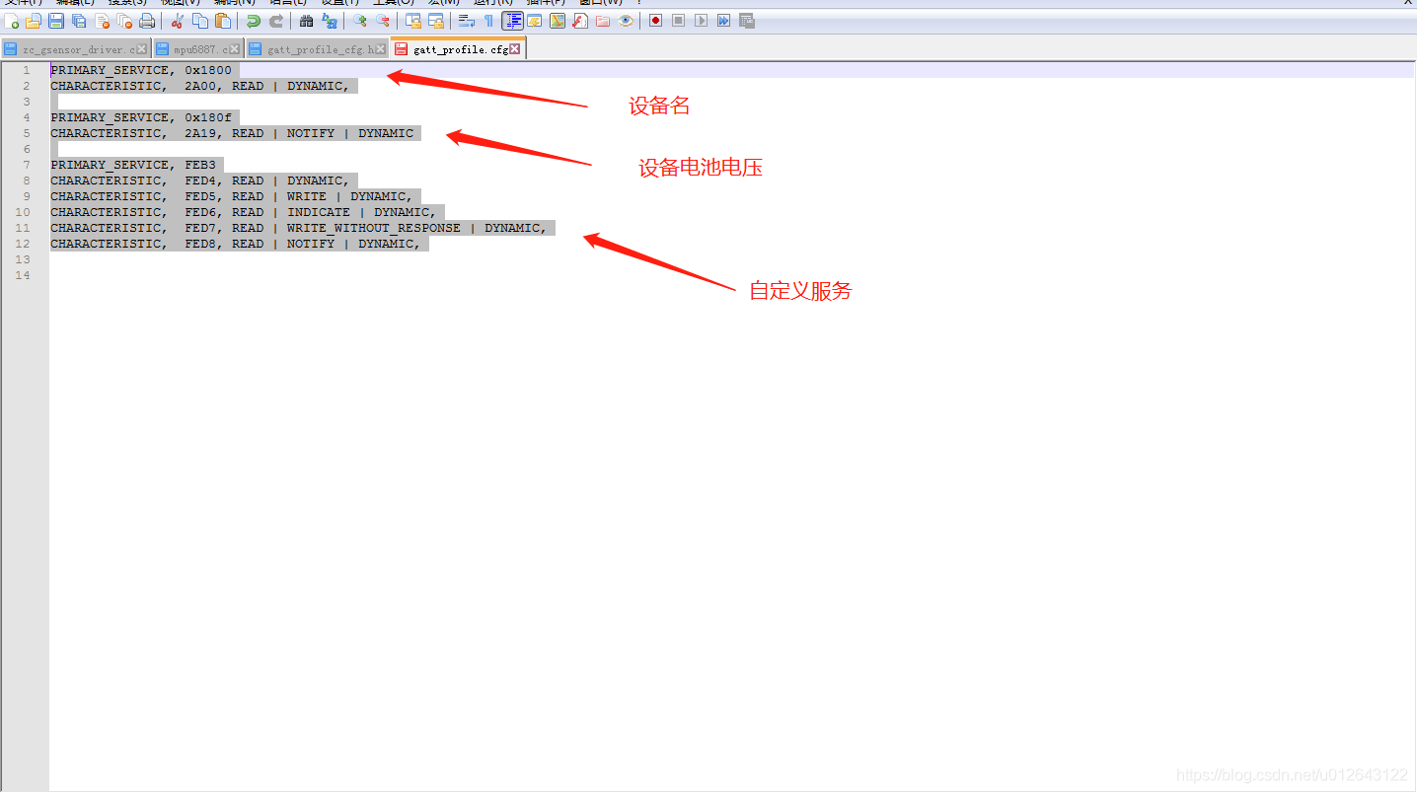Open the Replace dialog icon
Image resolution: width=1417 pixels, height=793 pixels.
coord(330,21)
